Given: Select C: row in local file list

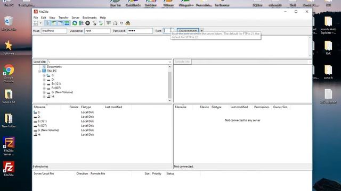Looking at the screenshot, I should [102, 112].
